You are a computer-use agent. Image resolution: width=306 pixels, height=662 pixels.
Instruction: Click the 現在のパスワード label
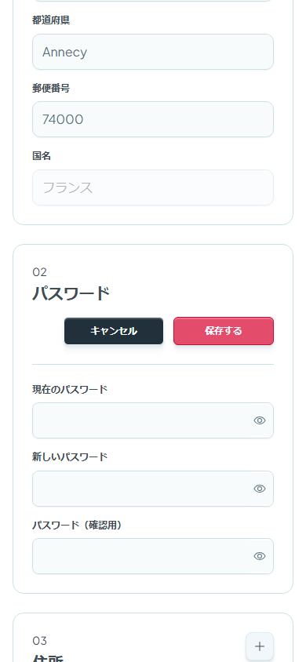pyautogui.click(x=70, y=389)
